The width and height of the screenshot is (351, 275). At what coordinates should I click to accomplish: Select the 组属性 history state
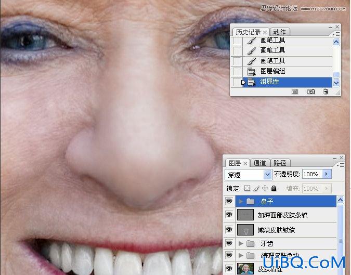coord(287,82)
